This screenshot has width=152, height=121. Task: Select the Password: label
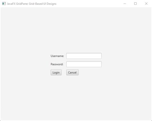[x=57, y=64]
